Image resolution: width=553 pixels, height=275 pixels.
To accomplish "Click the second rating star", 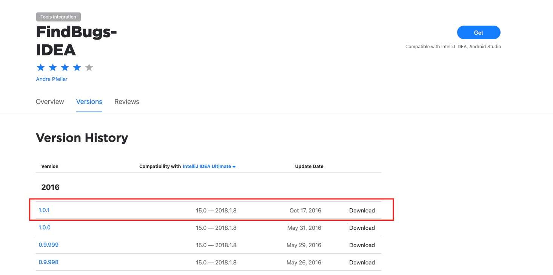I will click(53, 67).
